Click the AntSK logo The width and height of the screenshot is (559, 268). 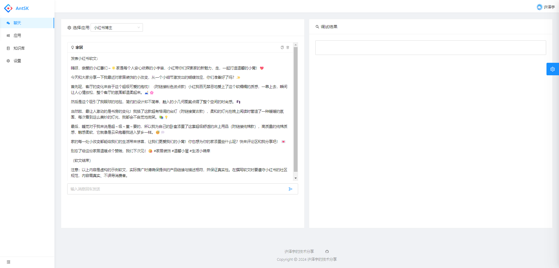pos(16,8)
